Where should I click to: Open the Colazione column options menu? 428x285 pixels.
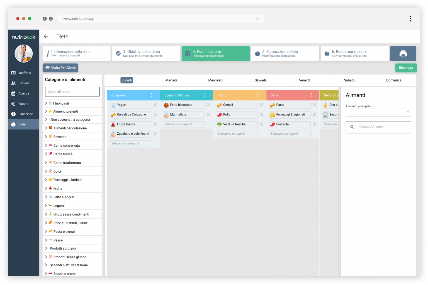pos(152,95)
